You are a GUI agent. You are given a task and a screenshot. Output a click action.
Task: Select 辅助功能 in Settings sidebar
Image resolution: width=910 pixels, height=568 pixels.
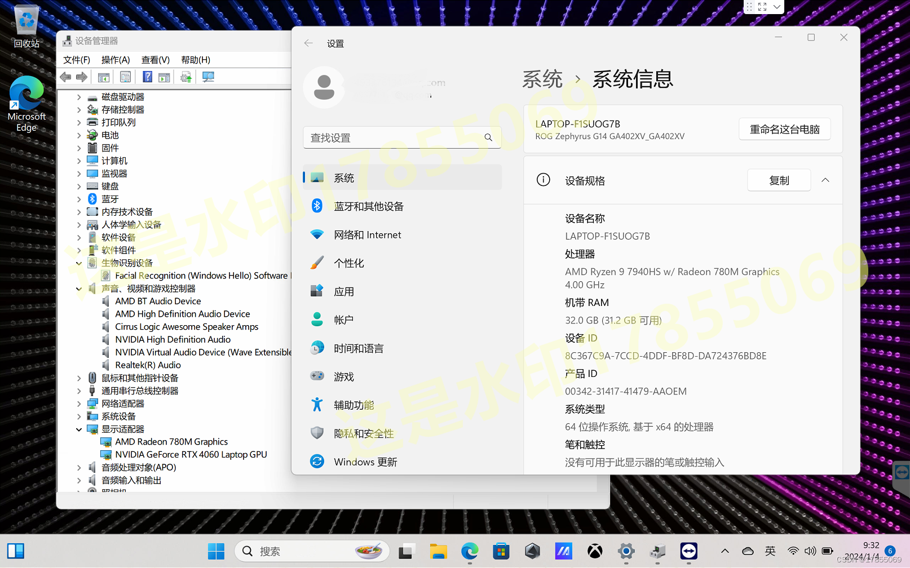click(402, 405)
